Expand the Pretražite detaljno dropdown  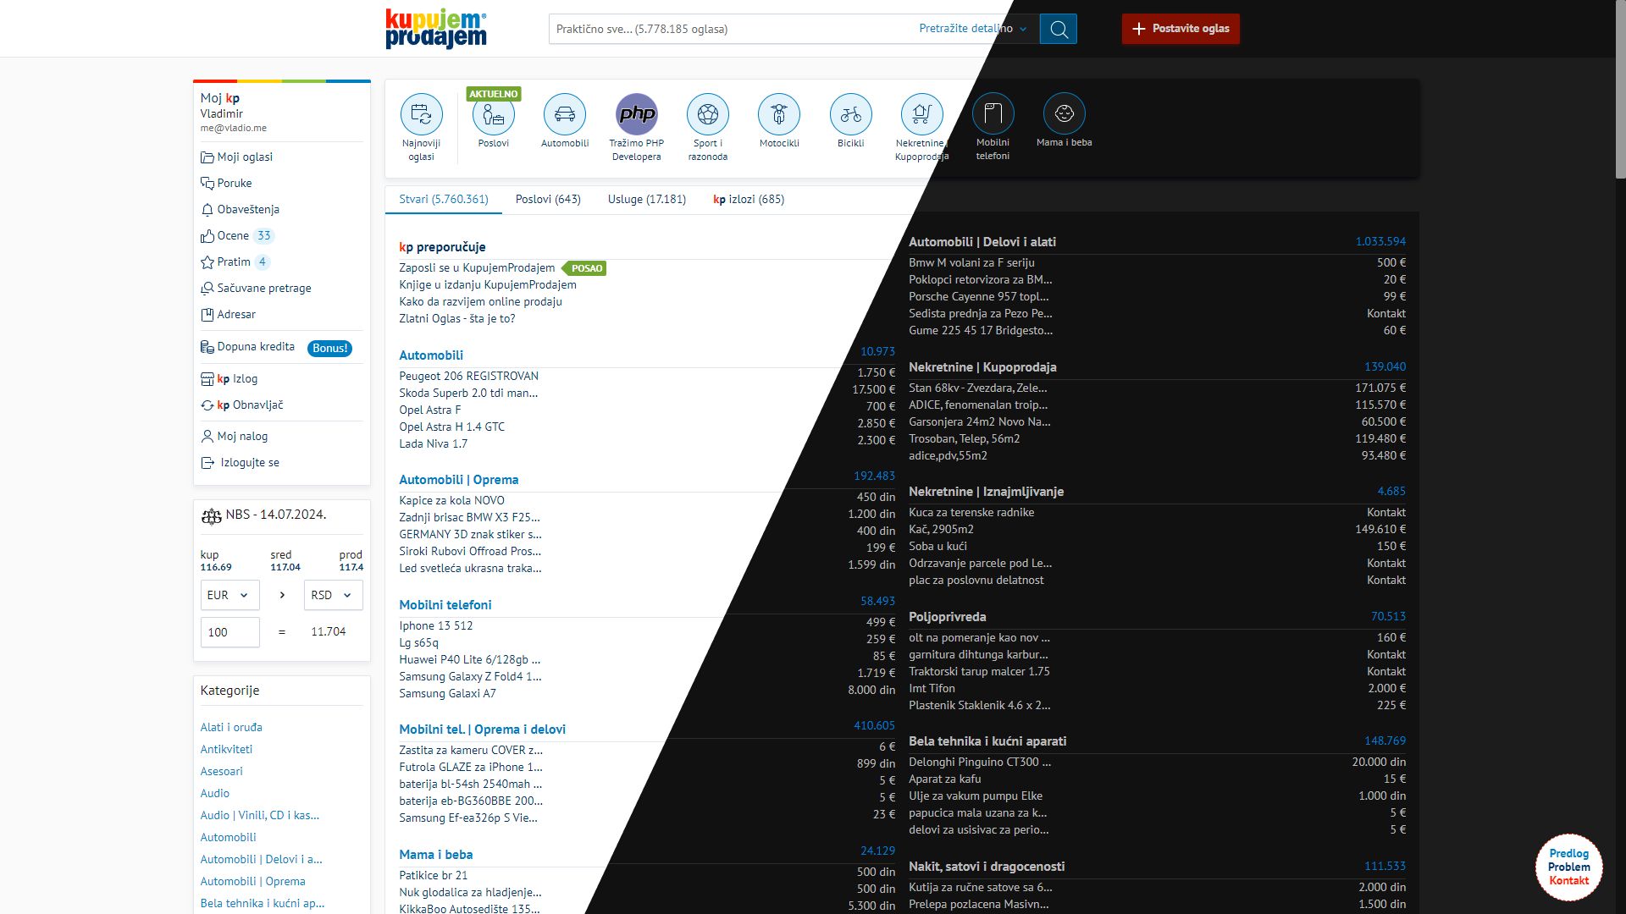point(973,29)
